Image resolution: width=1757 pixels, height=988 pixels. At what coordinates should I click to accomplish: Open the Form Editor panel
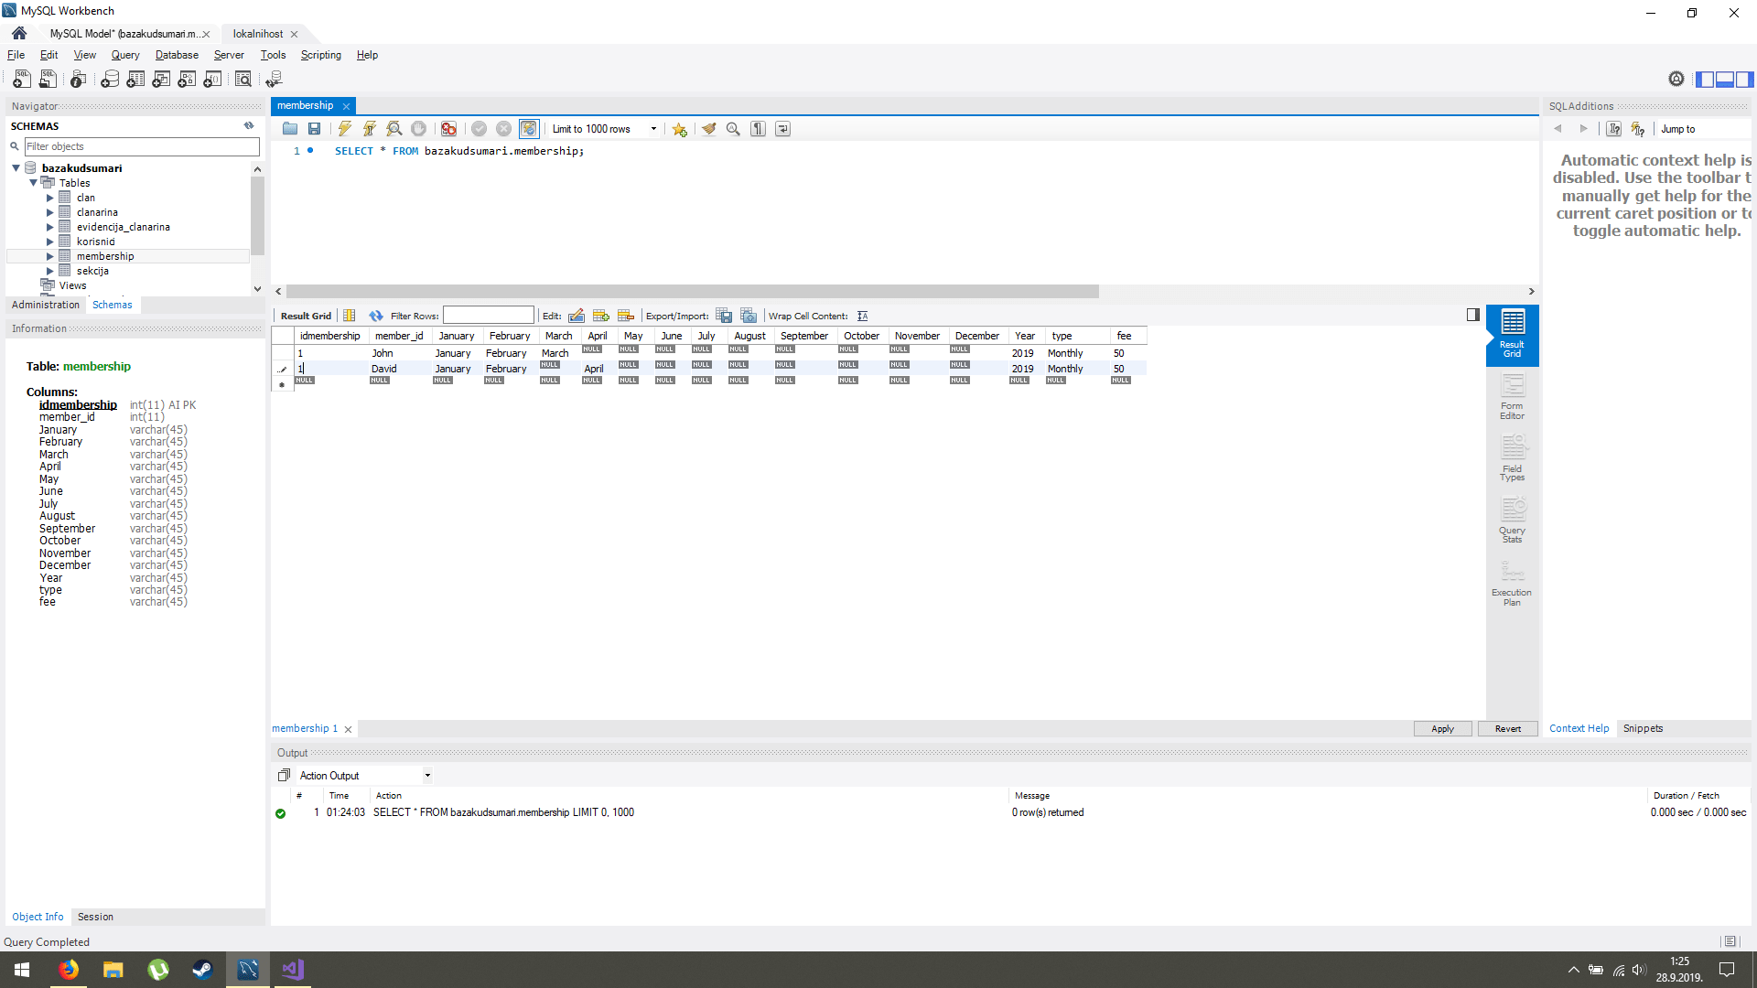click(1512, 397)
